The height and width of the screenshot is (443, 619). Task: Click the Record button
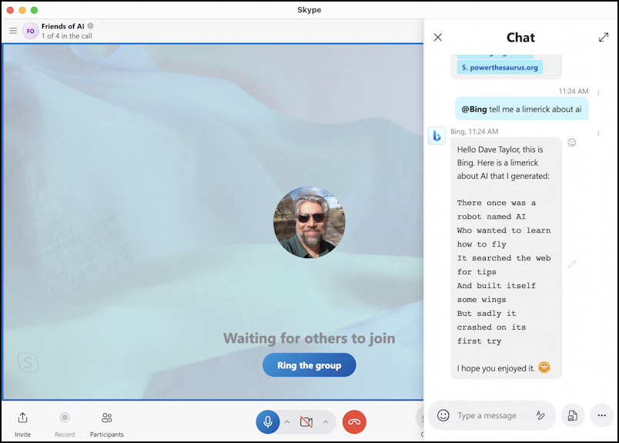pos(65,425)
